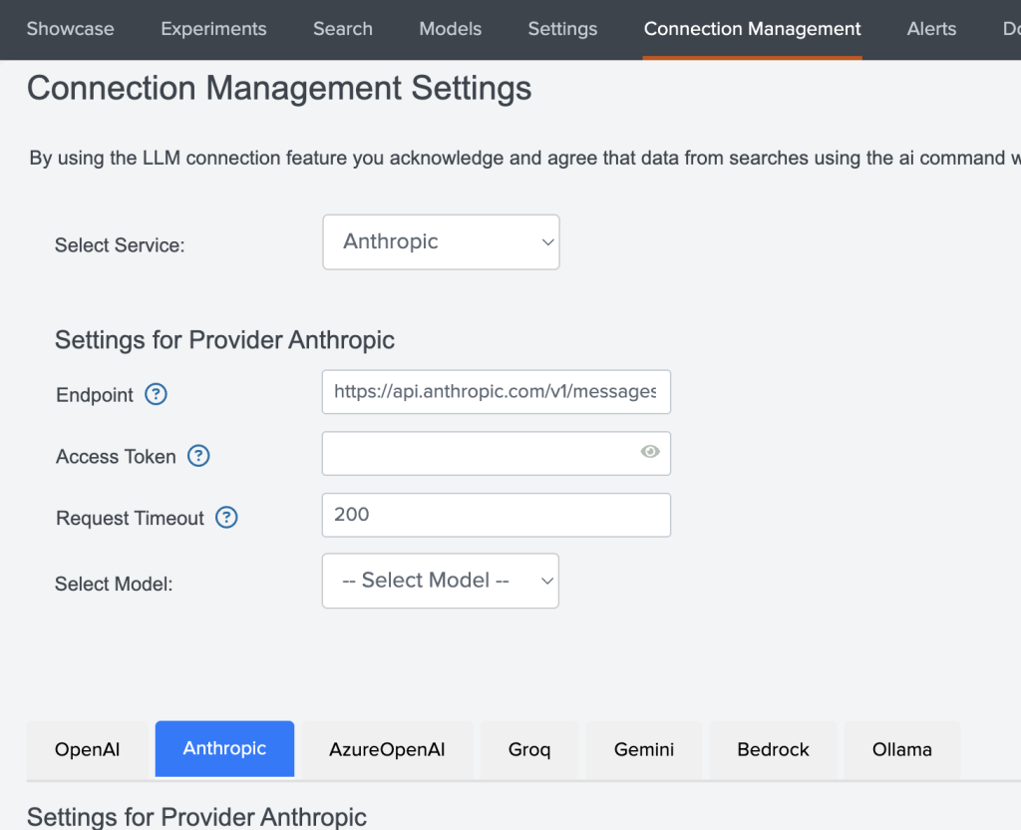Switch to the Groq tab
The height and width of the screenshot is (830, 1021).
pyautogui.click(x=529, y=749)
